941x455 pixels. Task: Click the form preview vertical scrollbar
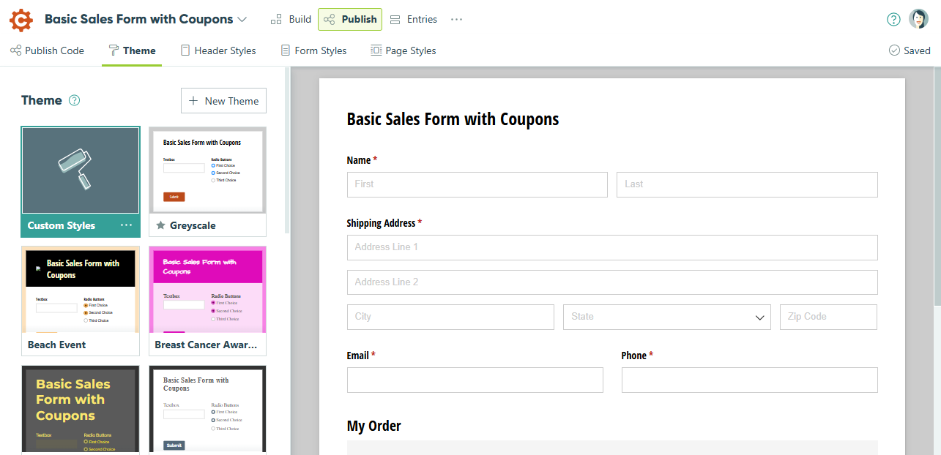pos(937,187)
